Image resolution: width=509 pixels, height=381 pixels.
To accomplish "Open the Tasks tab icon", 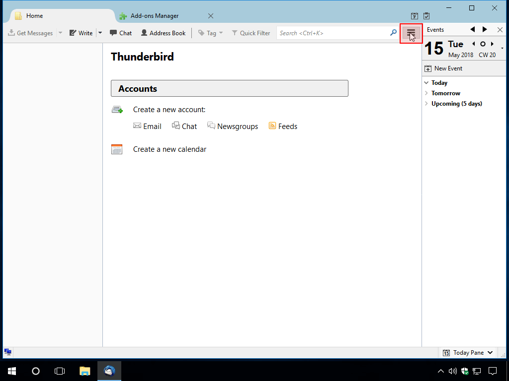I will tap(426, 16).
